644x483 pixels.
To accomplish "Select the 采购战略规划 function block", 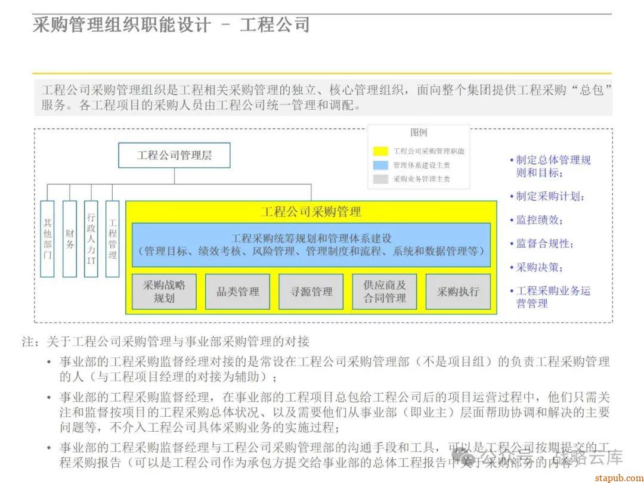I will point(164,292).
